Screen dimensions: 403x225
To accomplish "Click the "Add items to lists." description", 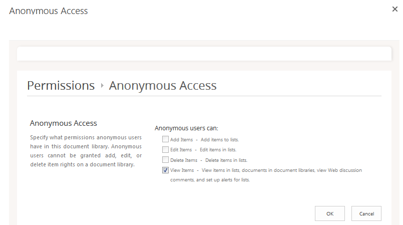I will [219, 139].
